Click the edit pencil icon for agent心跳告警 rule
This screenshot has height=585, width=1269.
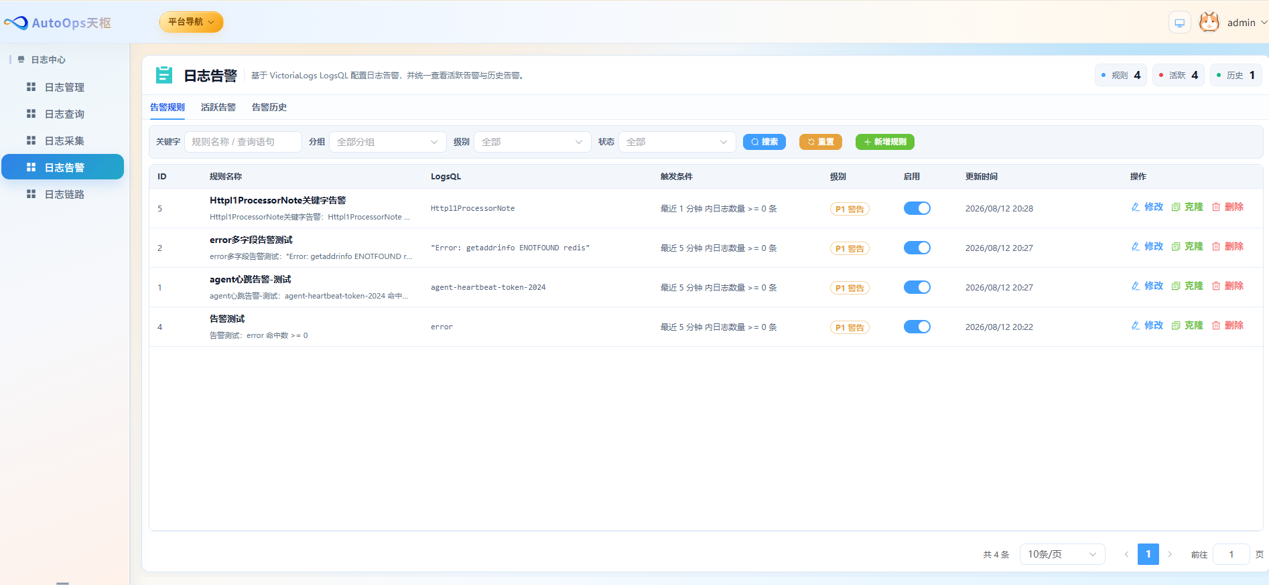tap(1136, 286)
